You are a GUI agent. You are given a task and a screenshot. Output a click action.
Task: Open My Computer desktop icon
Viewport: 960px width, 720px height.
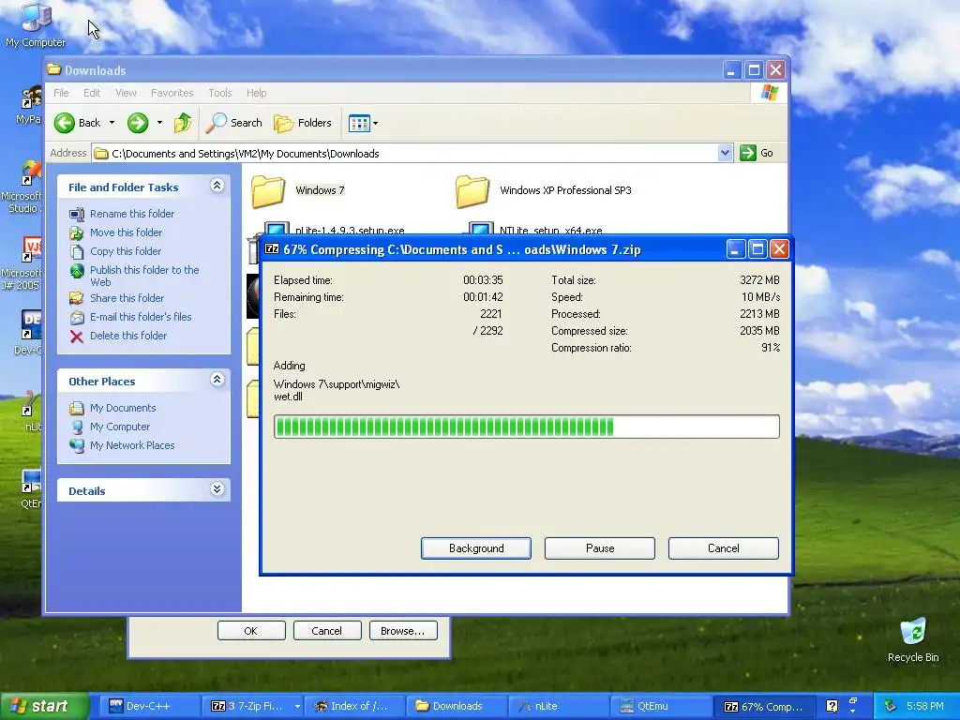(x=36, y=25)
